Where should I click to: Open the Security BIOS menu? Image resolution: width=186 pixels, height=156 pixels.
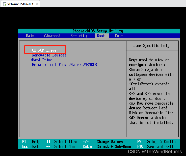[78, 36]
